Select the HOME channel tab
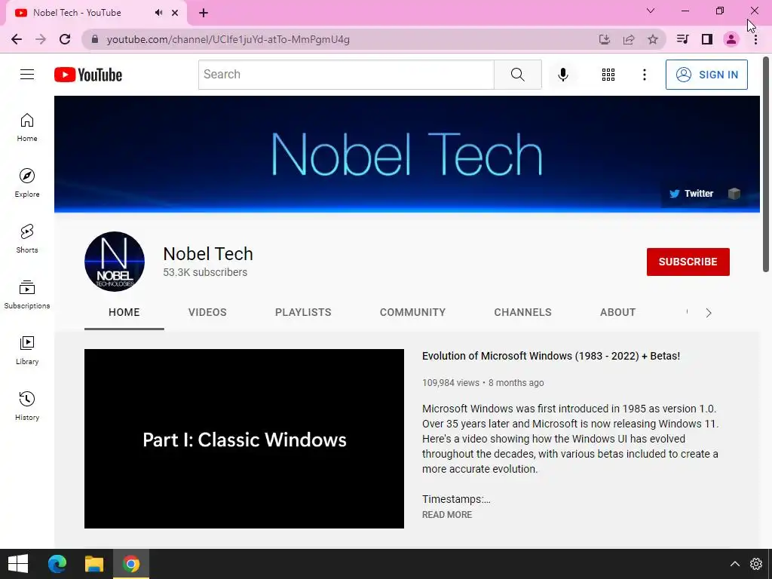 click(x=124, y=313)
